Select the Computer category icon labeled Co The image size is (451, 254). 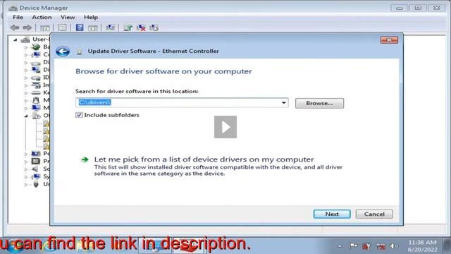(x=36, y=54)
